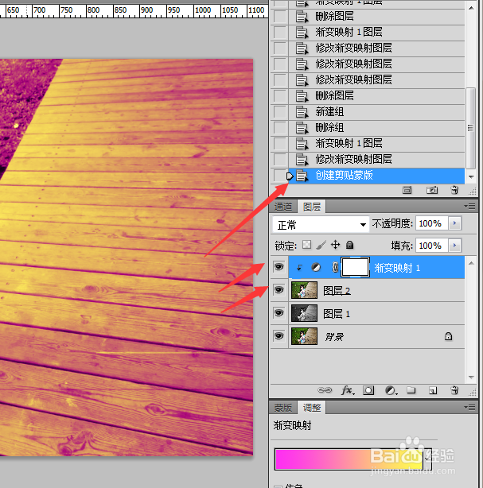483x488 pixels.
Task: Click History panel scroll down arrow
Action: pyautogui.click(x=471, y=176)
